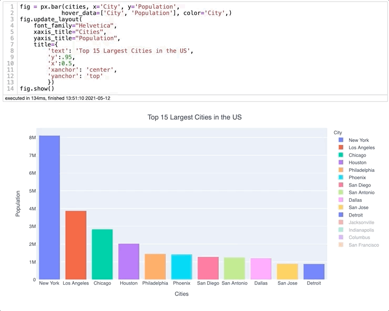Screen dimensions: 389x311
Task: Click the 'Population' y-axis title
Action: click(x=18, y=204)
